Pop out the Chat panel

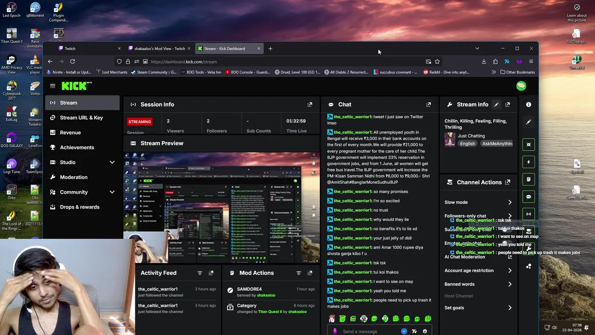click(429, 105)
